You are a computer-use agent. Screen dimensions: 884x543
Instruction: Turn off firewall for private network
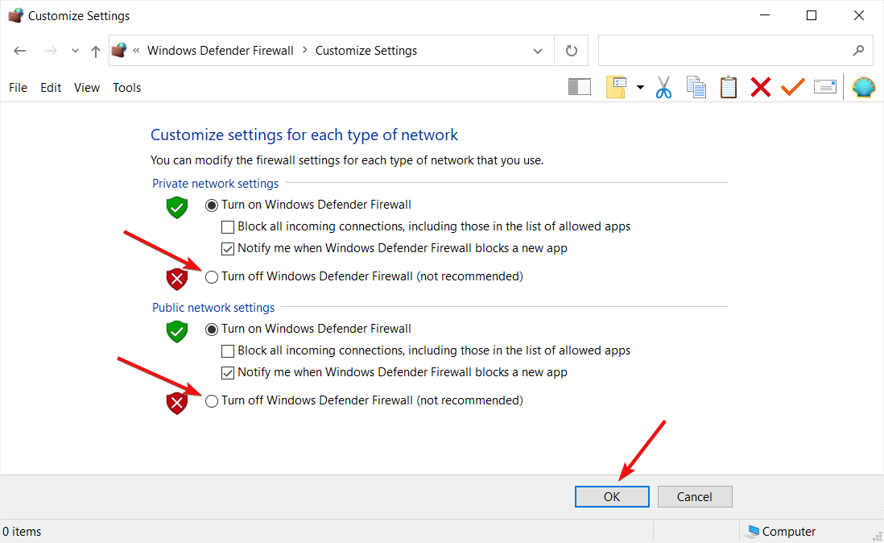(x=212, y=277)
